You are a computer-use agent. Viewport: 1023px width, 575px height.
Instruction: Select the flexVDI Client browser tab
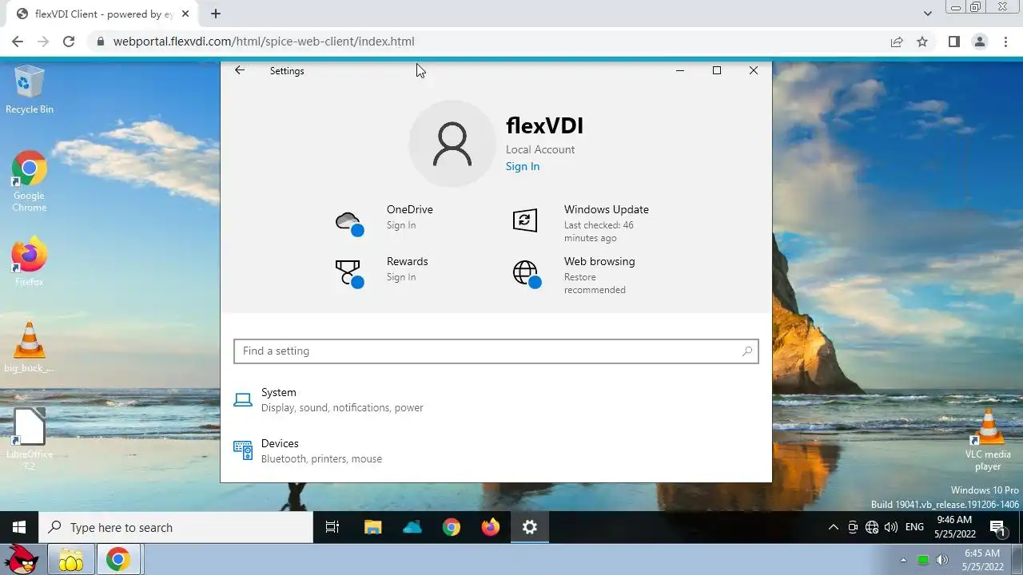pyautogui.click(x=104, y=14)
